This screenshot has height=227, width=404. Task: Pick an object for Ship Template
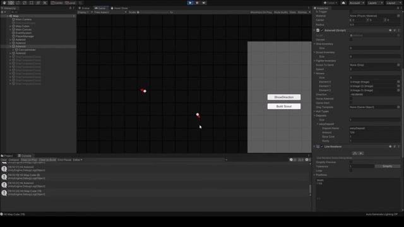pos(398,107)
